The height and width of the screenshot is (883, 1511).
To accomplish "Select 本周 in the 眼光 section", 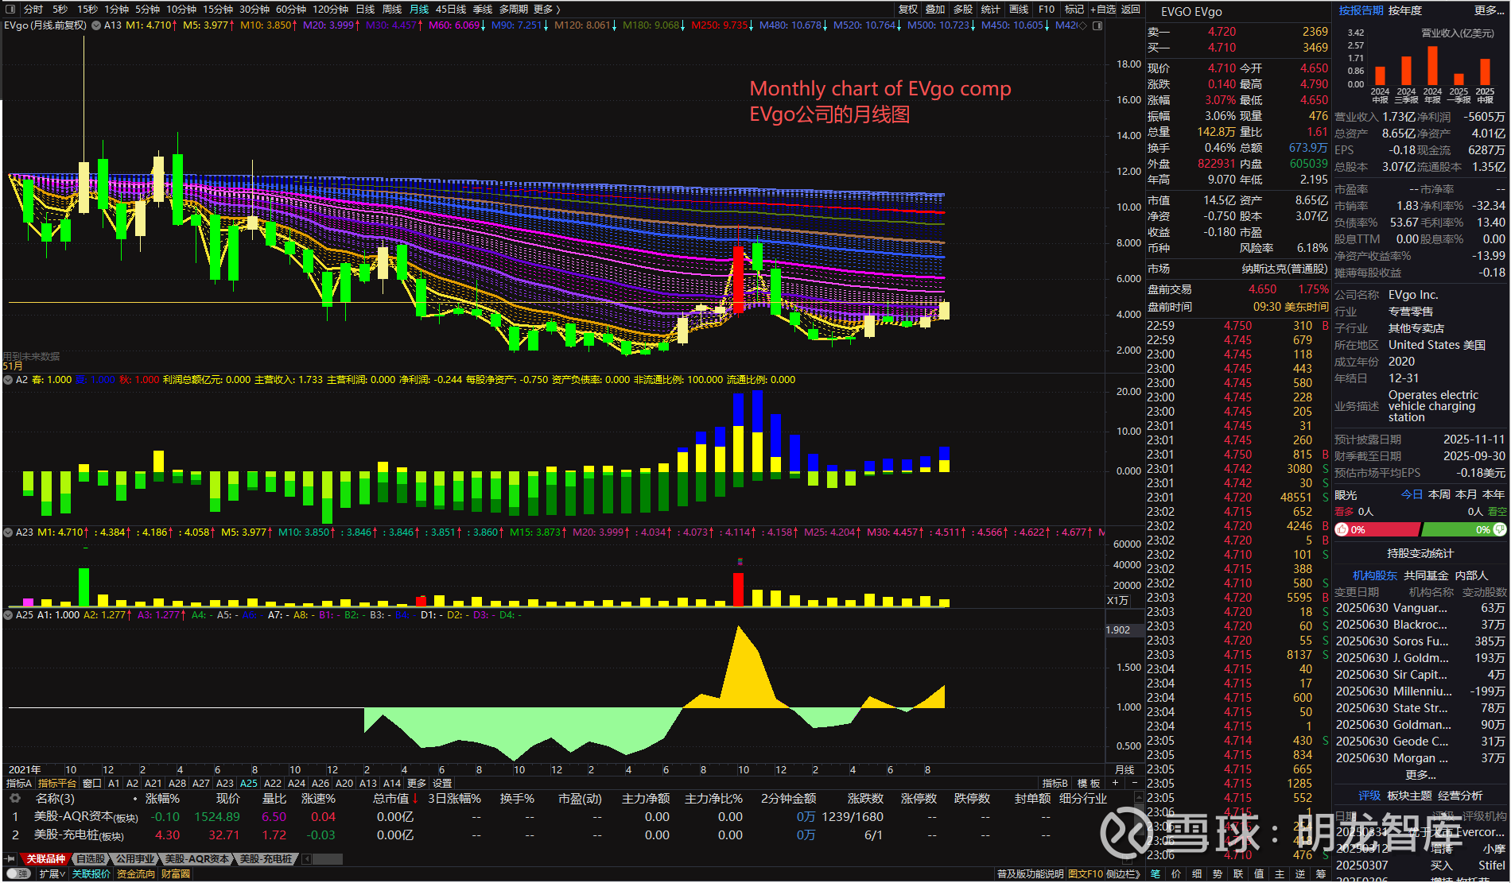I will pyautogui.click(x=1439, y=494).
